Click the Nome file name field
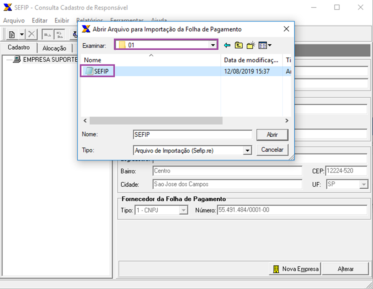373x289 pixels. 192,134
